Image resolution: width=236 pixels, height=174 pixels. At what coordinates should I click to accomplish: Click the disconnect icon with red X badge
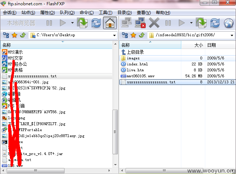point(140,22)
